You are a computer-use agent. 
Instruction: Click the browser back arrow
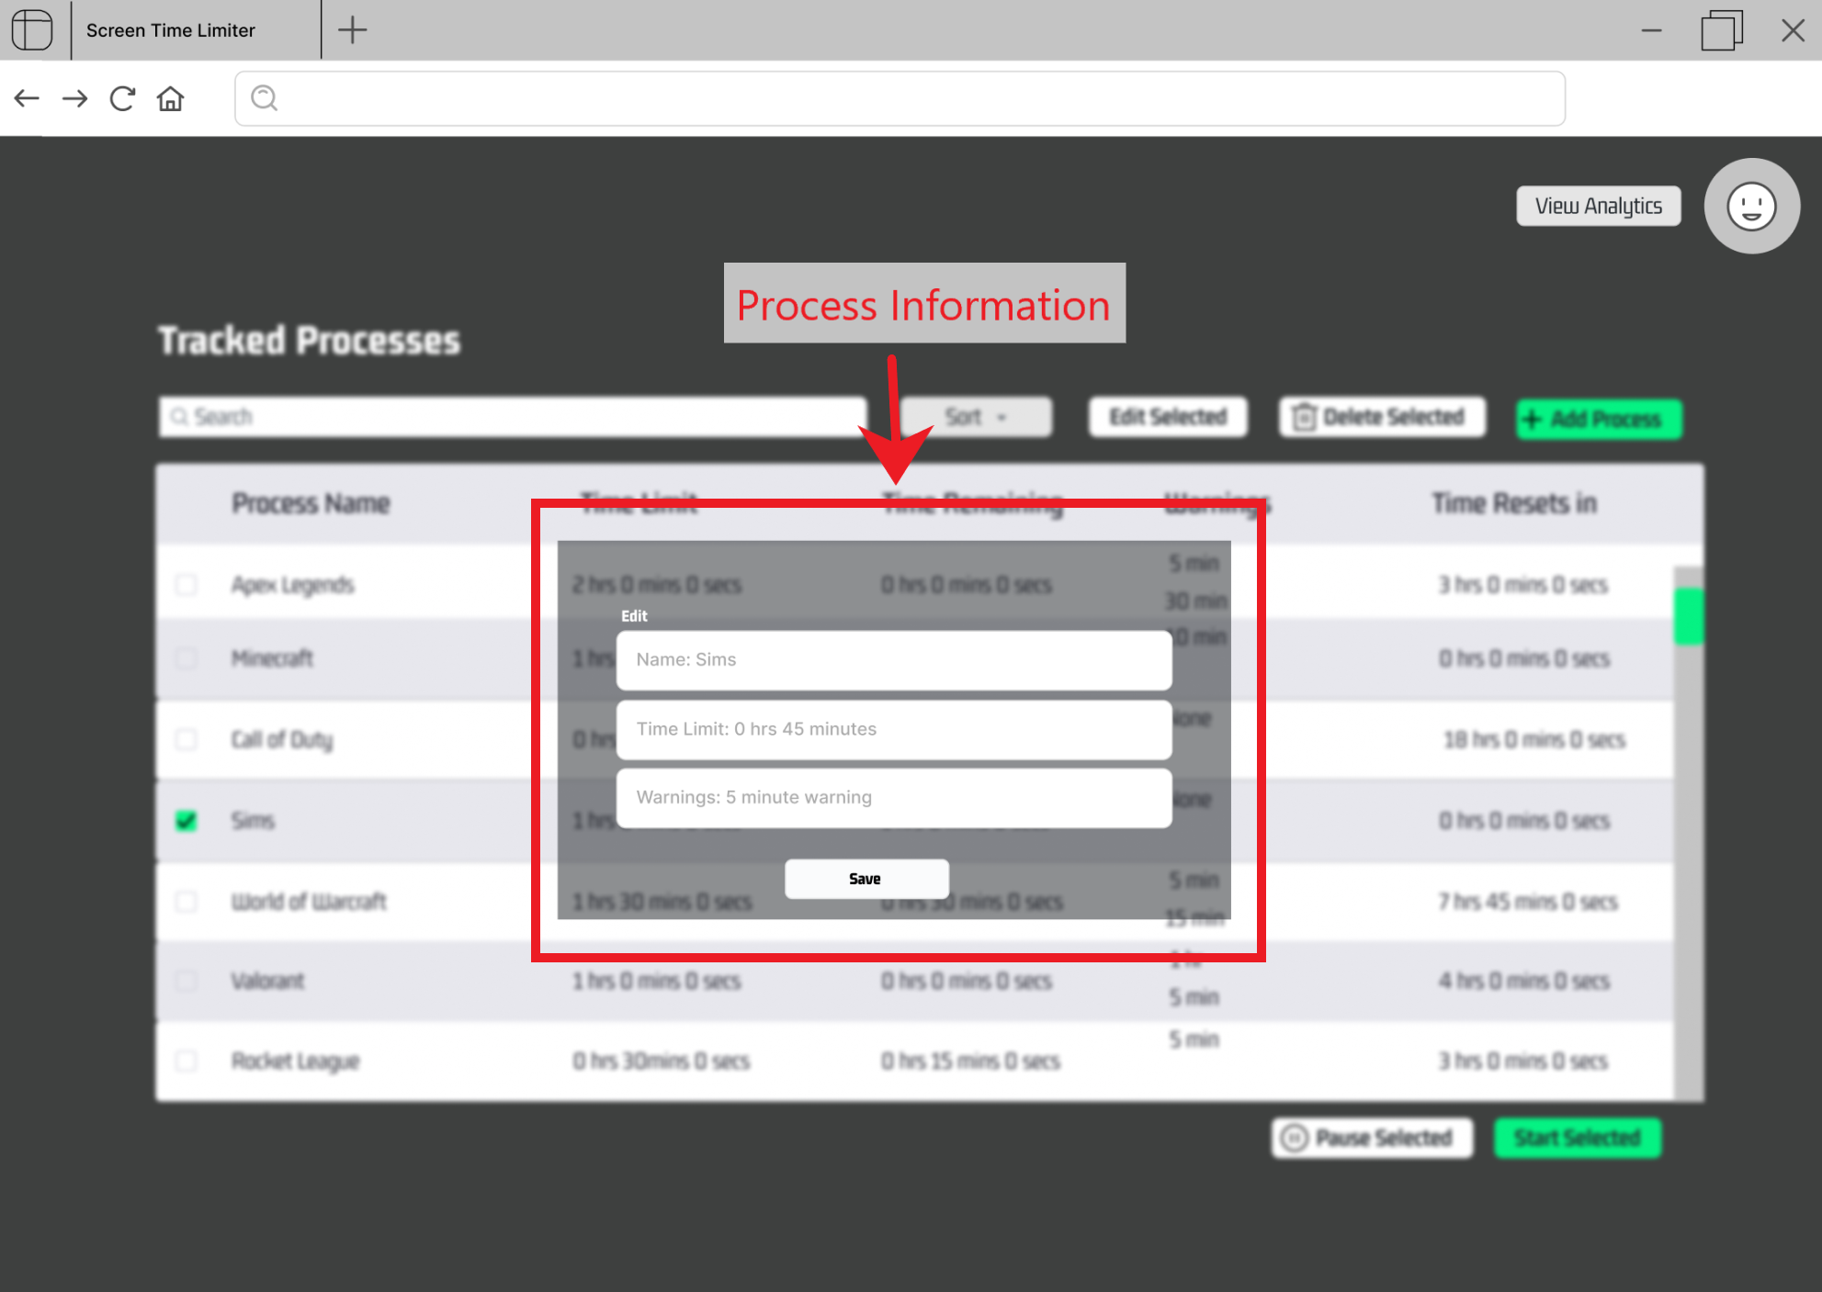(x=27, y=98)
